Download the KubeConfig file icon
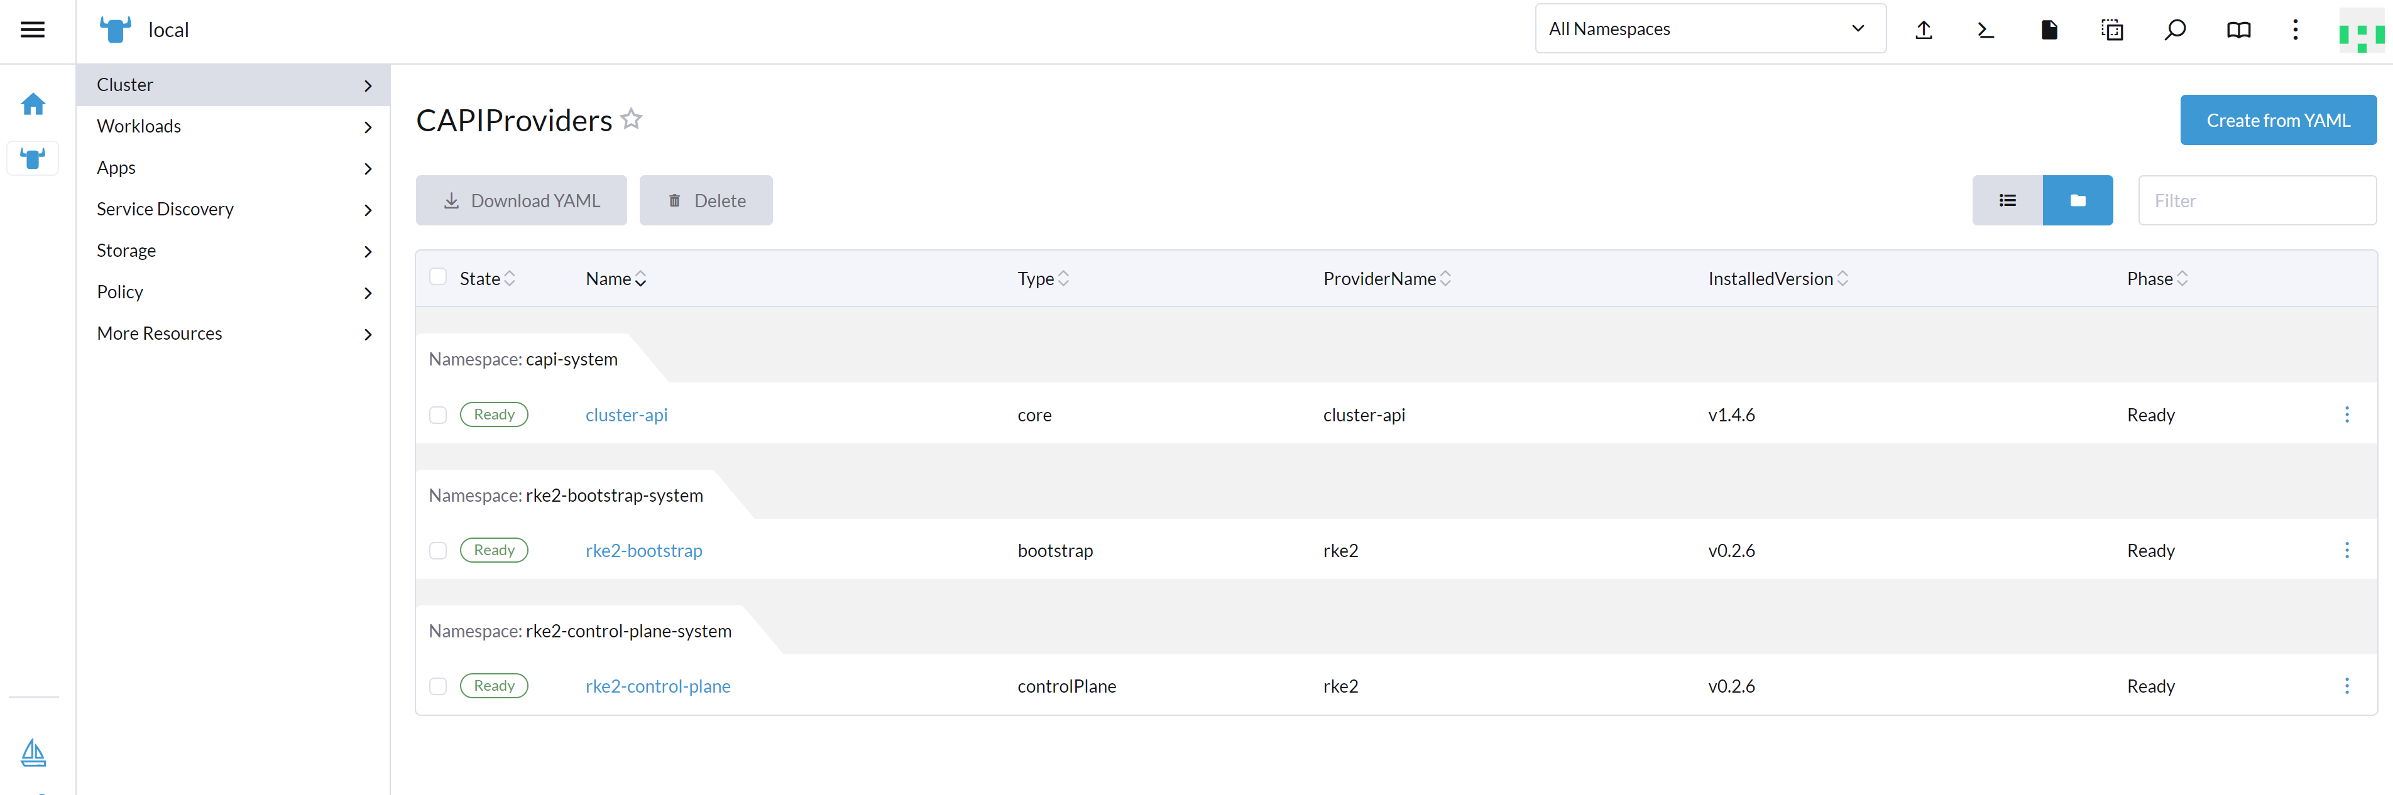Image resolution: width=2393 pixels, height=795 pixels. click(2049, 30)
